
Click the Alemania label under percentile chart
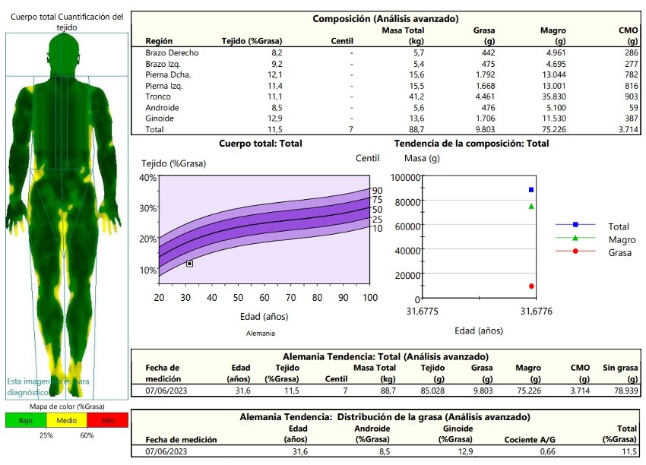coord(260,334)
